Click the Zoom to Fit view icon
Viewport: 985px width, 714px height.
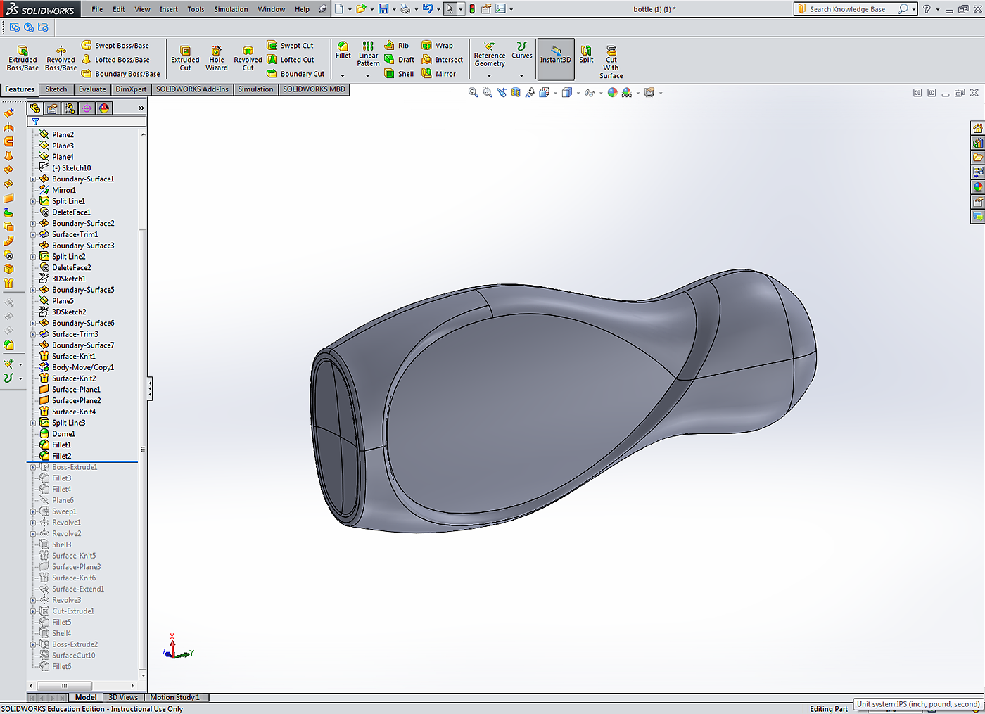(x=474, y=93)
